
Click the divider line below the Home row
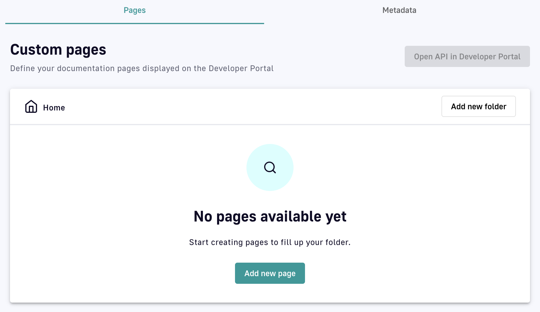270,125
